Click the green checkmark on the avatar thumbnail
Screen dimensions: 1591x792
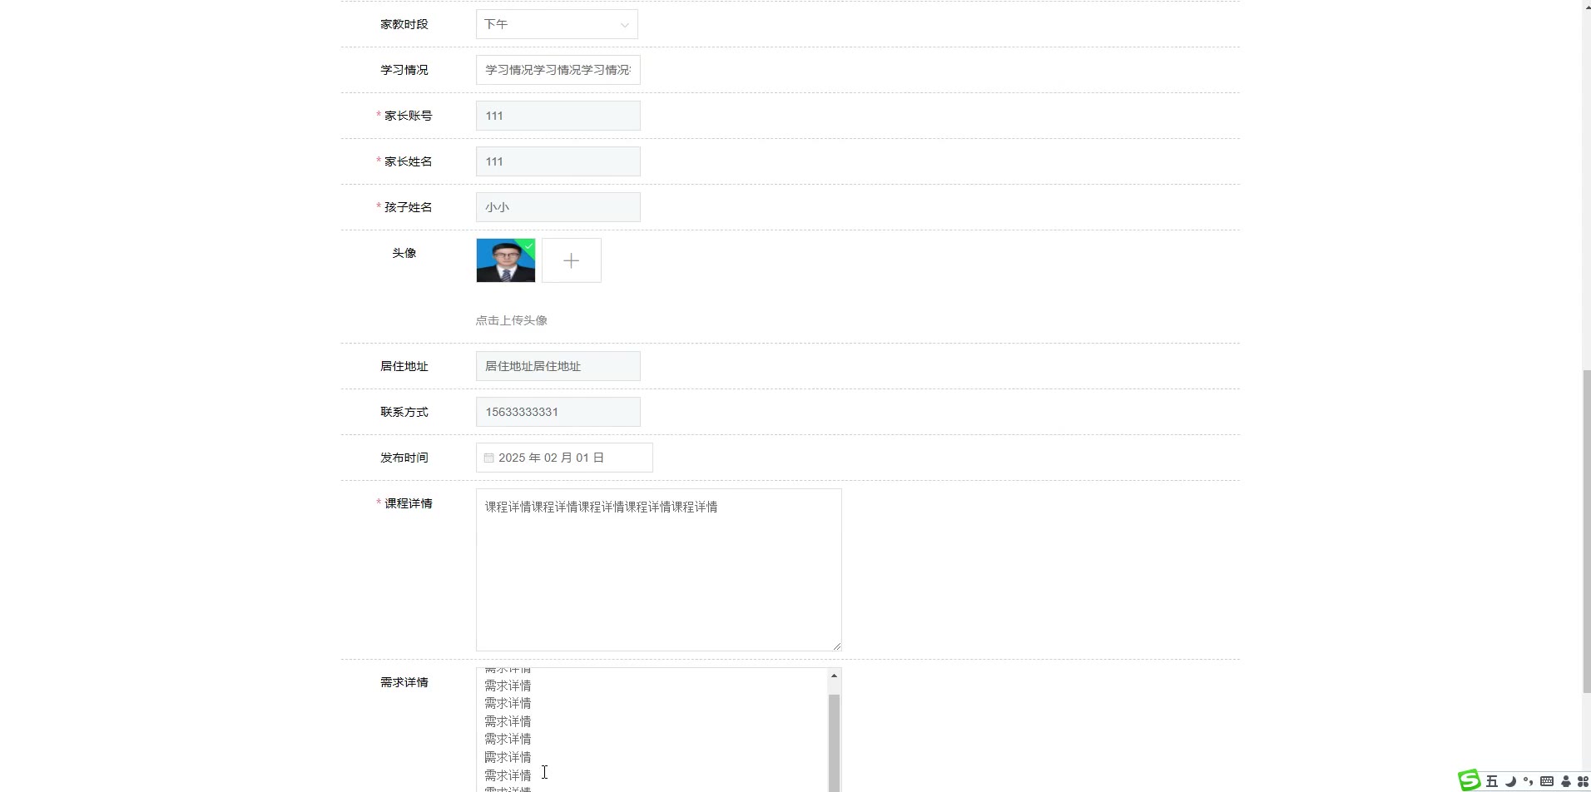(x=528, y=245)
